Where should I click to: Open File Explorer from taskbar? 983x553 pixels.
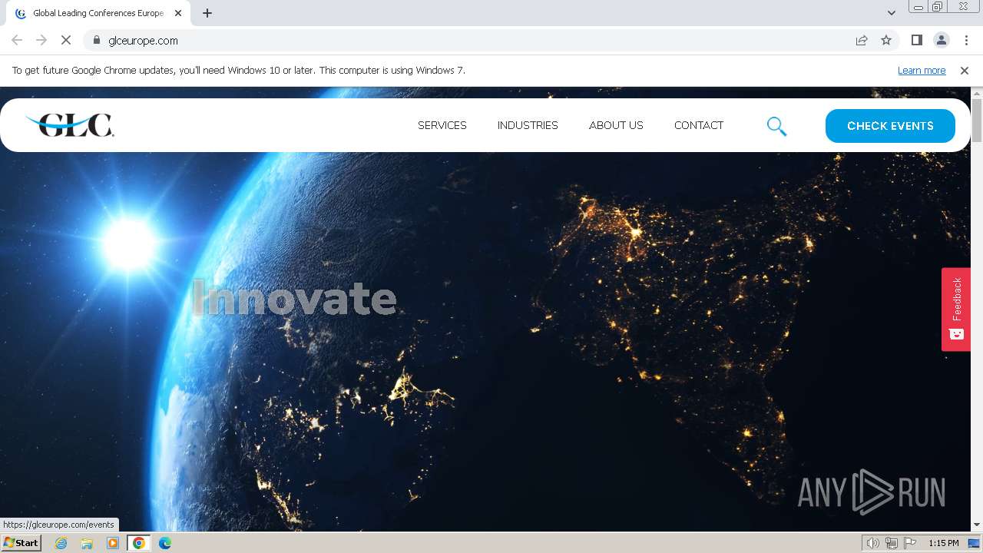coord(87,543)
